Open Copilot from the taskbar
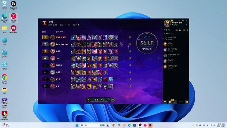This screenshot has width=227, height=128. [119, 125]
